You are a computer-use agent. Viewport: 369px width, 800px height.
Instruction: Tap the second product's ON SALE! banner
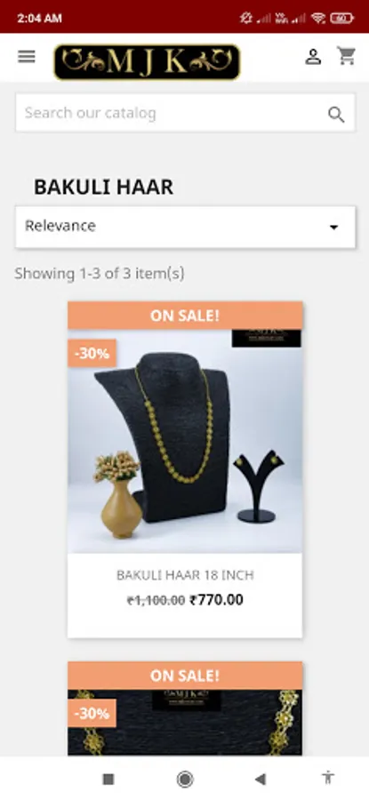(185, 676)
